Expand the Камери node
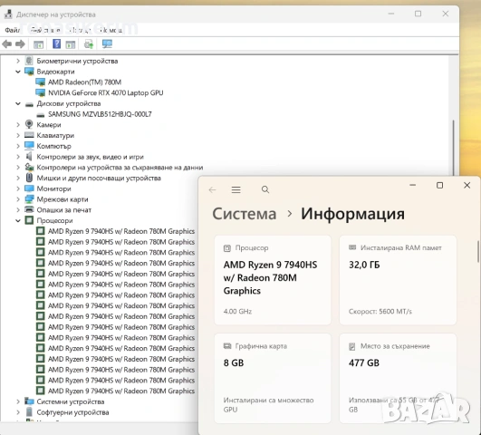The width and height of the screenshot is (481, 435). point(18,125)
